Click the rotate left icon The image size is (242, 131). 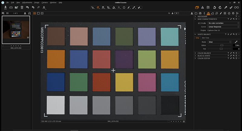coord(215,7)
